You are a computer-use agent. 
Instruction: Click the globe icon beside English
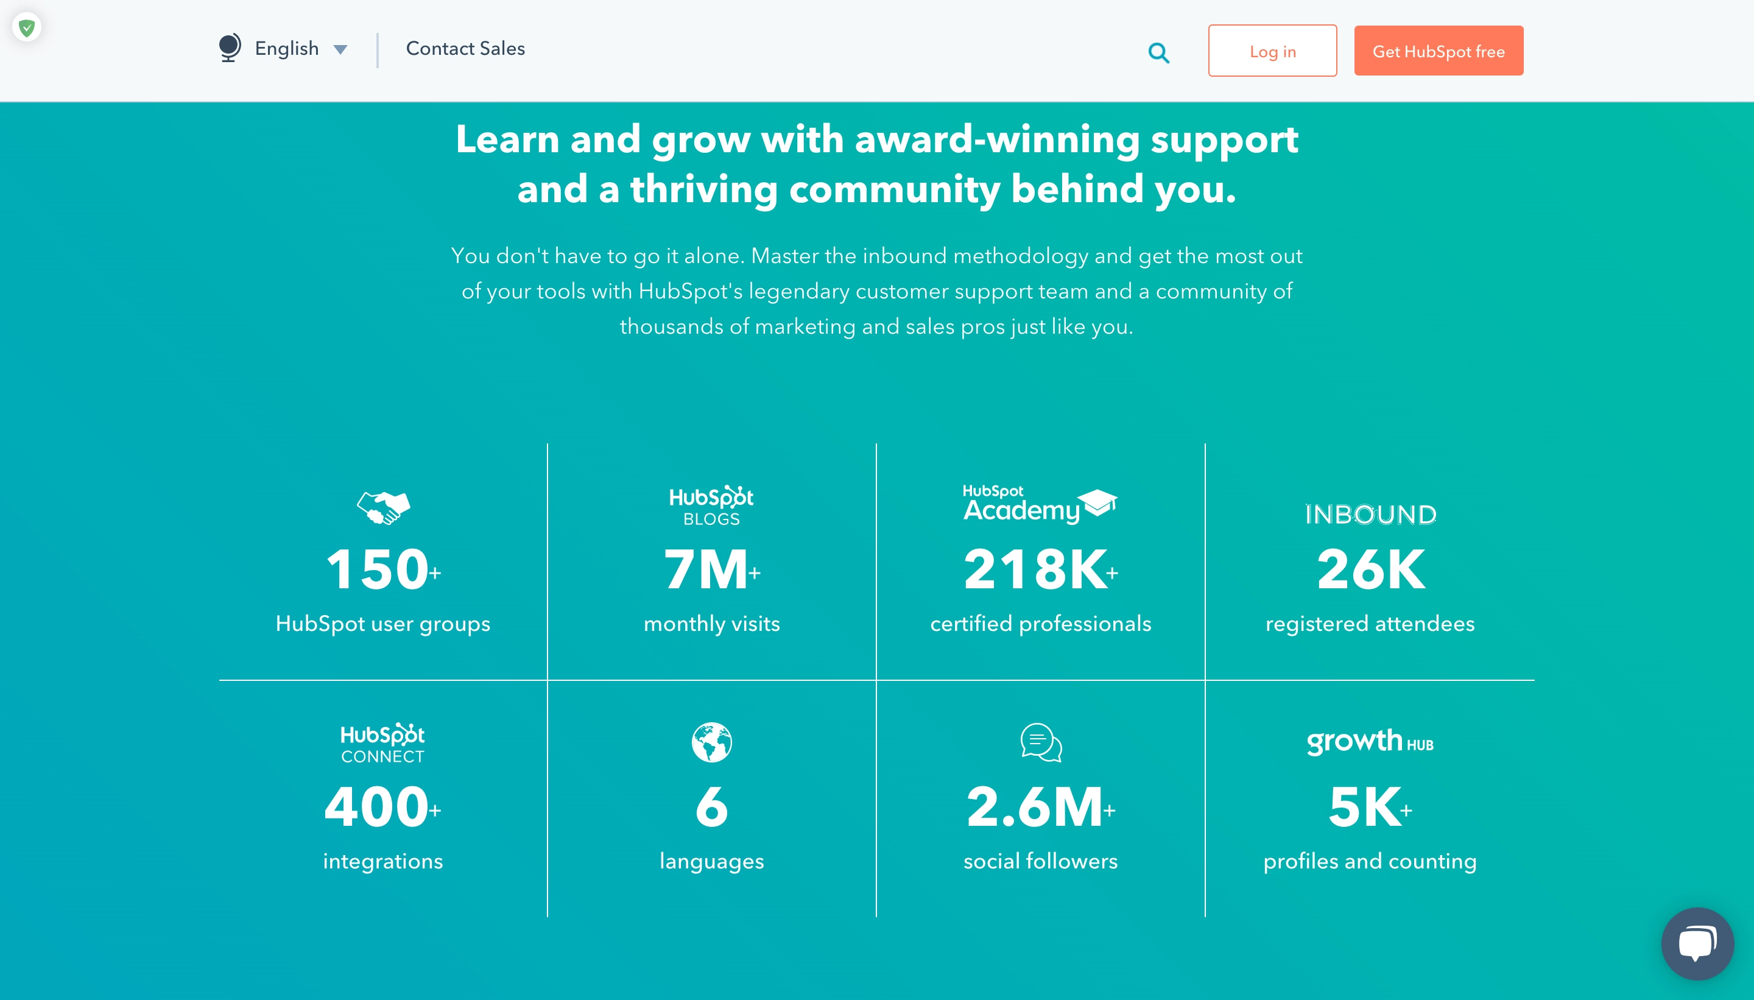pyautogui.click(x=228, y=48)
